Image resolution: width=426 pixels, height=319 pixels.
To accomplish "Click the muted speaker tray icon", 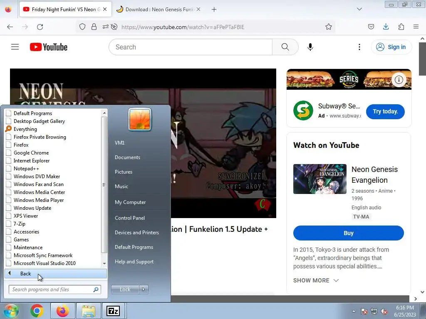I will 384,311.
